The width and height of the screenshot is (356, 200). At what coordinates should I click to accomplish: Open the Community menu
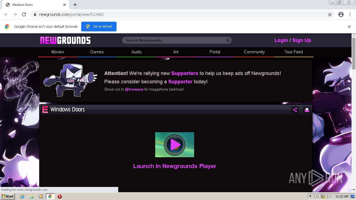[x=254, y=52]
